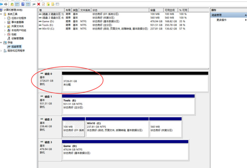Image resolution: width=247 pixels, height=168 pixels.
Task: Expand the 服务和应用程序 tree node
Action: (x=1, y=50)
